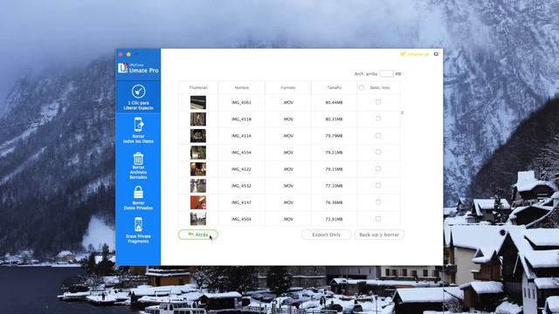Click the 76.36MB size value
This screenshot has width=559, height=314.
coord(334,202)
